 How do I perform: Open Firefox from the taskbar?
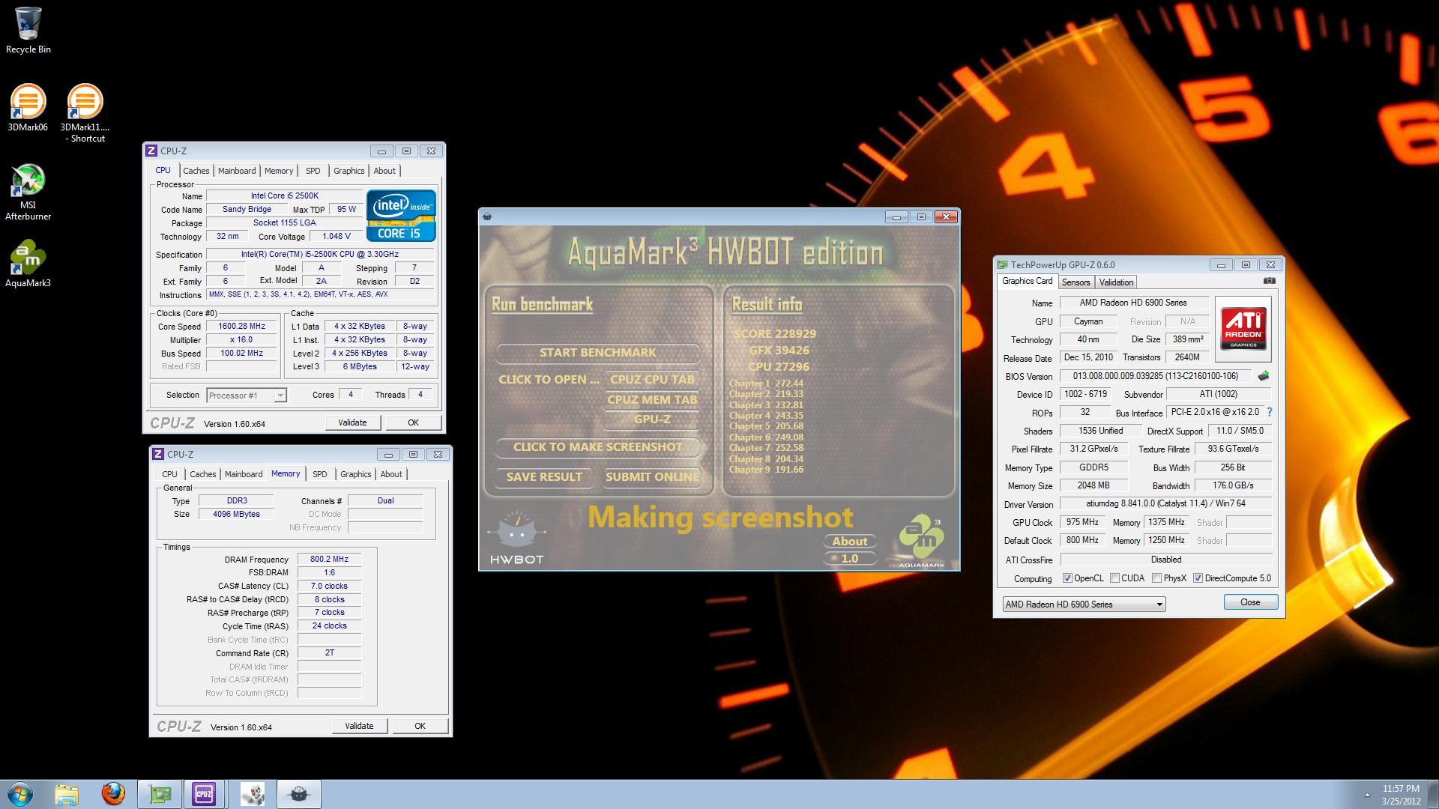tap(113, 794)
